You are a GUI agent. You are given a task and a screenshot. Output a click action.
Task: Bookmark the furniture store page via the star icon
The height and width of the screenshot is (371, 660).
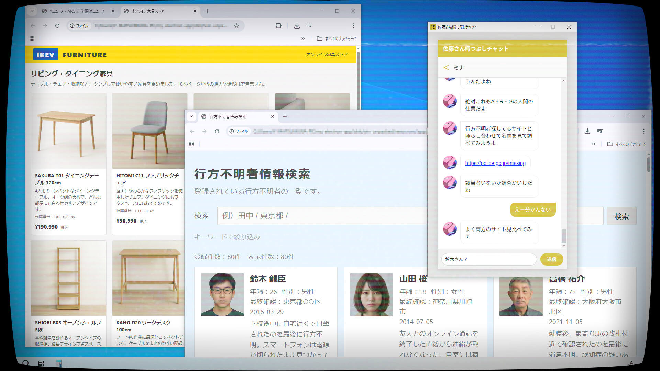(x=236, y=25)
